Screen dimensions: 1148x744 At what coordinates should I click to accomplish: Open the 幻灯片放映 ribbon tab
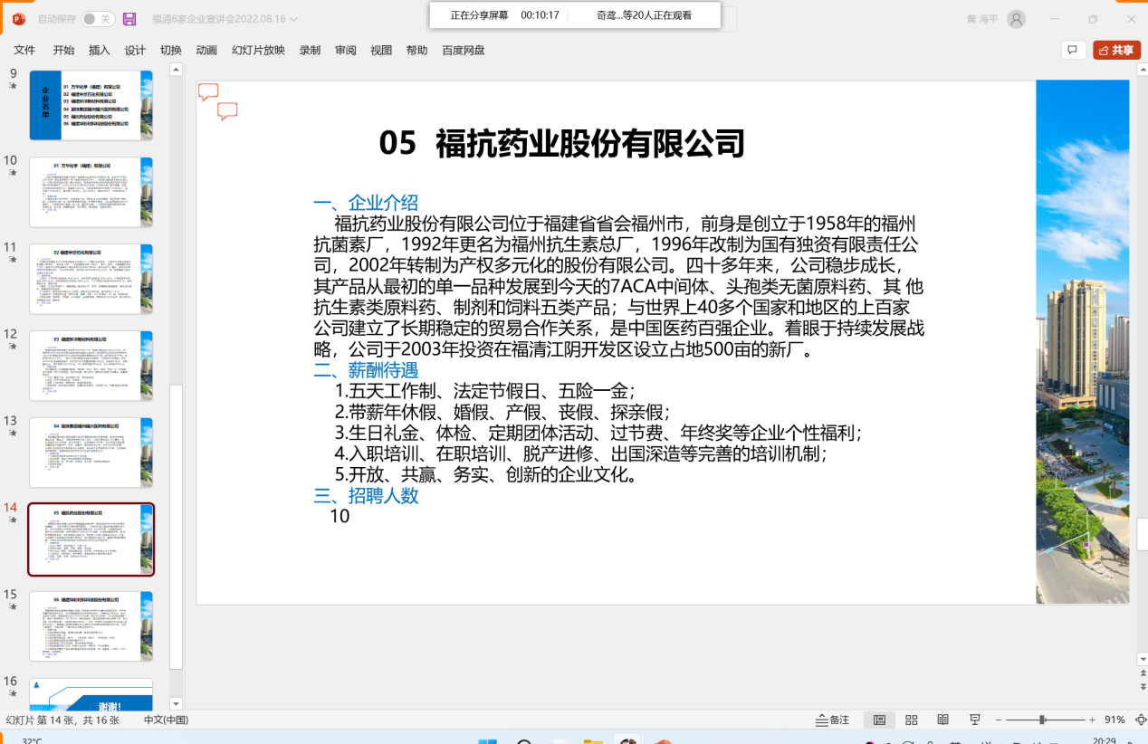(258, 51)
